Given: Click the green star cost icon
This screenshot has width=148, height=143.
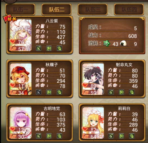Looking at the screenshot, I should coord(106,43).
